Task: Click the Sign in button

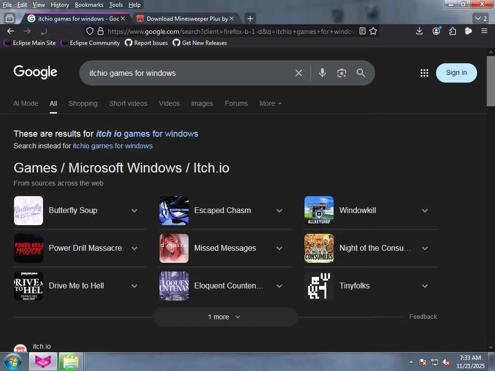Action: (x=456, y=73)
